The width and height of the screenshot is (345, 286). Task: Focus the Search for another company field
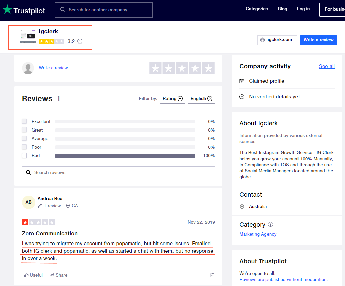[x=104, y=10]
